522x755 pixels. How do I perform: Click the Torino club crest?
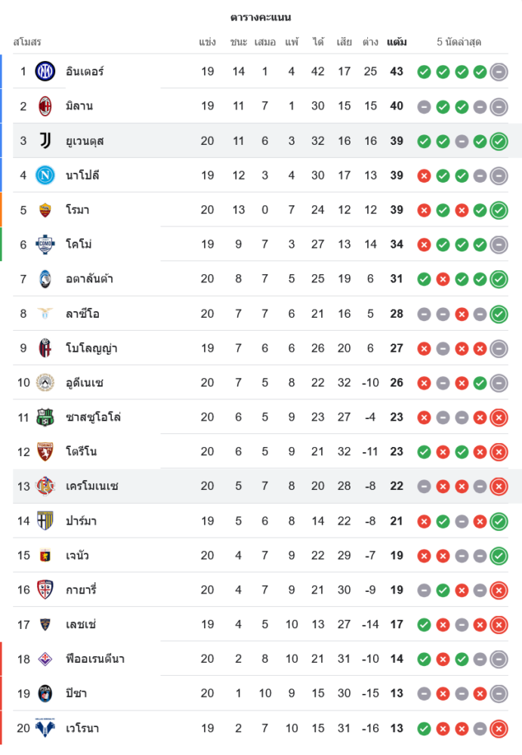[45, 451]
